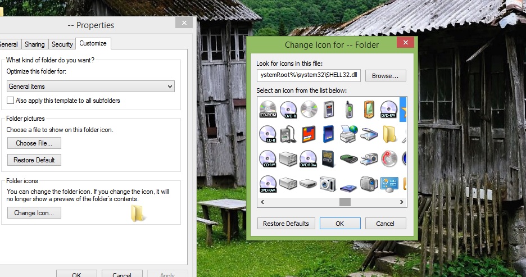This screenshot has height=277, width=526.
Task: Select the CD-RW disc icon
Action: (268, 158)
